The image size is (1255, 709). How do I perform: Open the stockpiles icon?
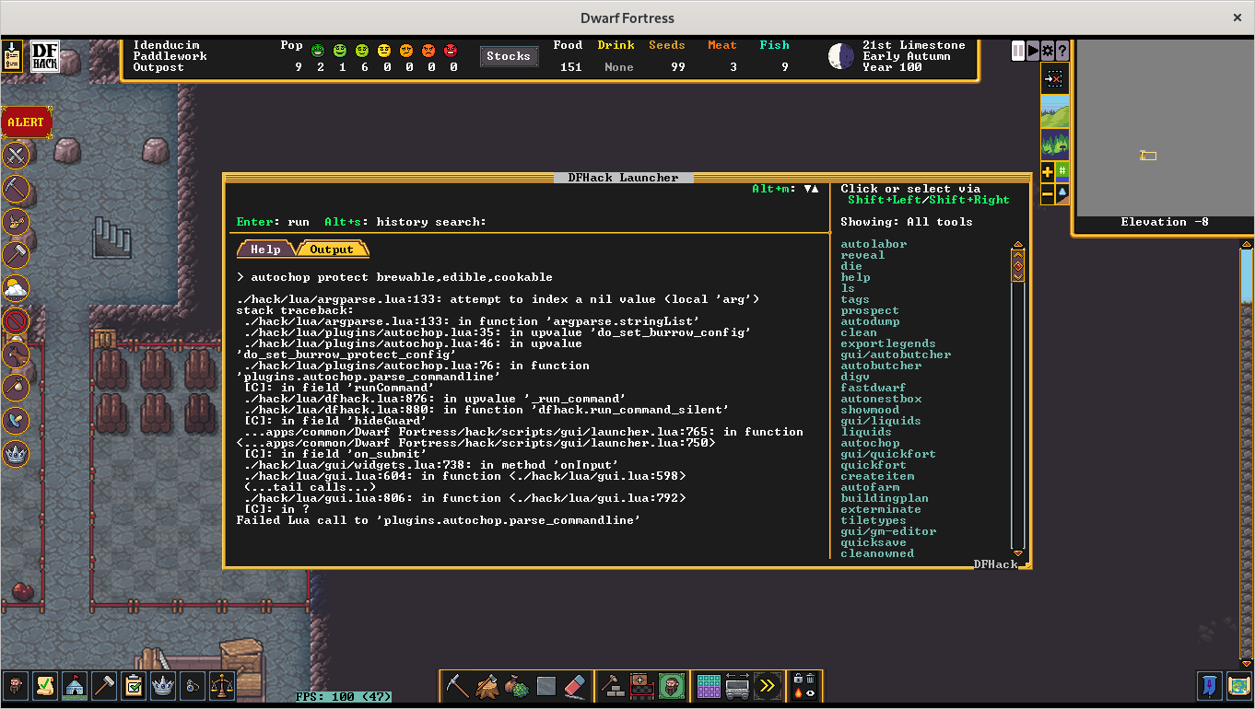coord(642,686)
